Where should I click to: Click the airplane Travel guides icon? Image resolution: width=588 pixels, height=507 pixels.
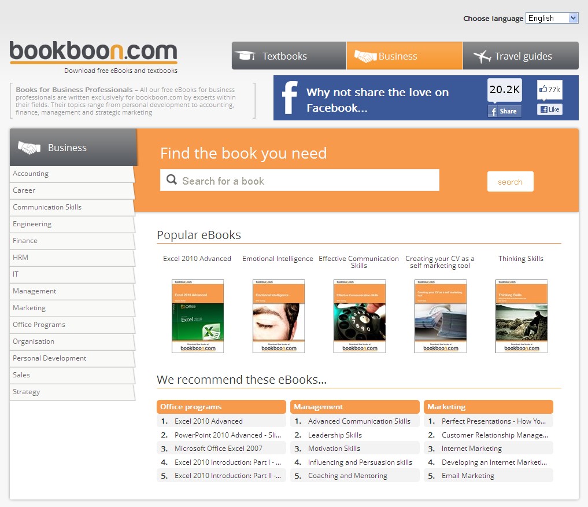tap(482, 56)
